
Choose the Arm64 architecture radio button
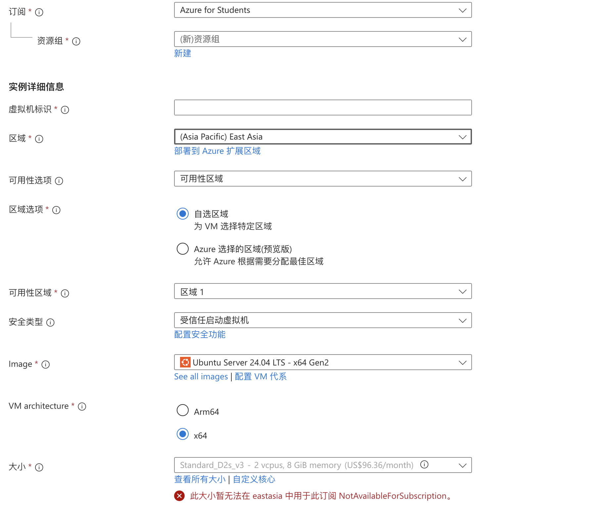(x=183, y=410)
